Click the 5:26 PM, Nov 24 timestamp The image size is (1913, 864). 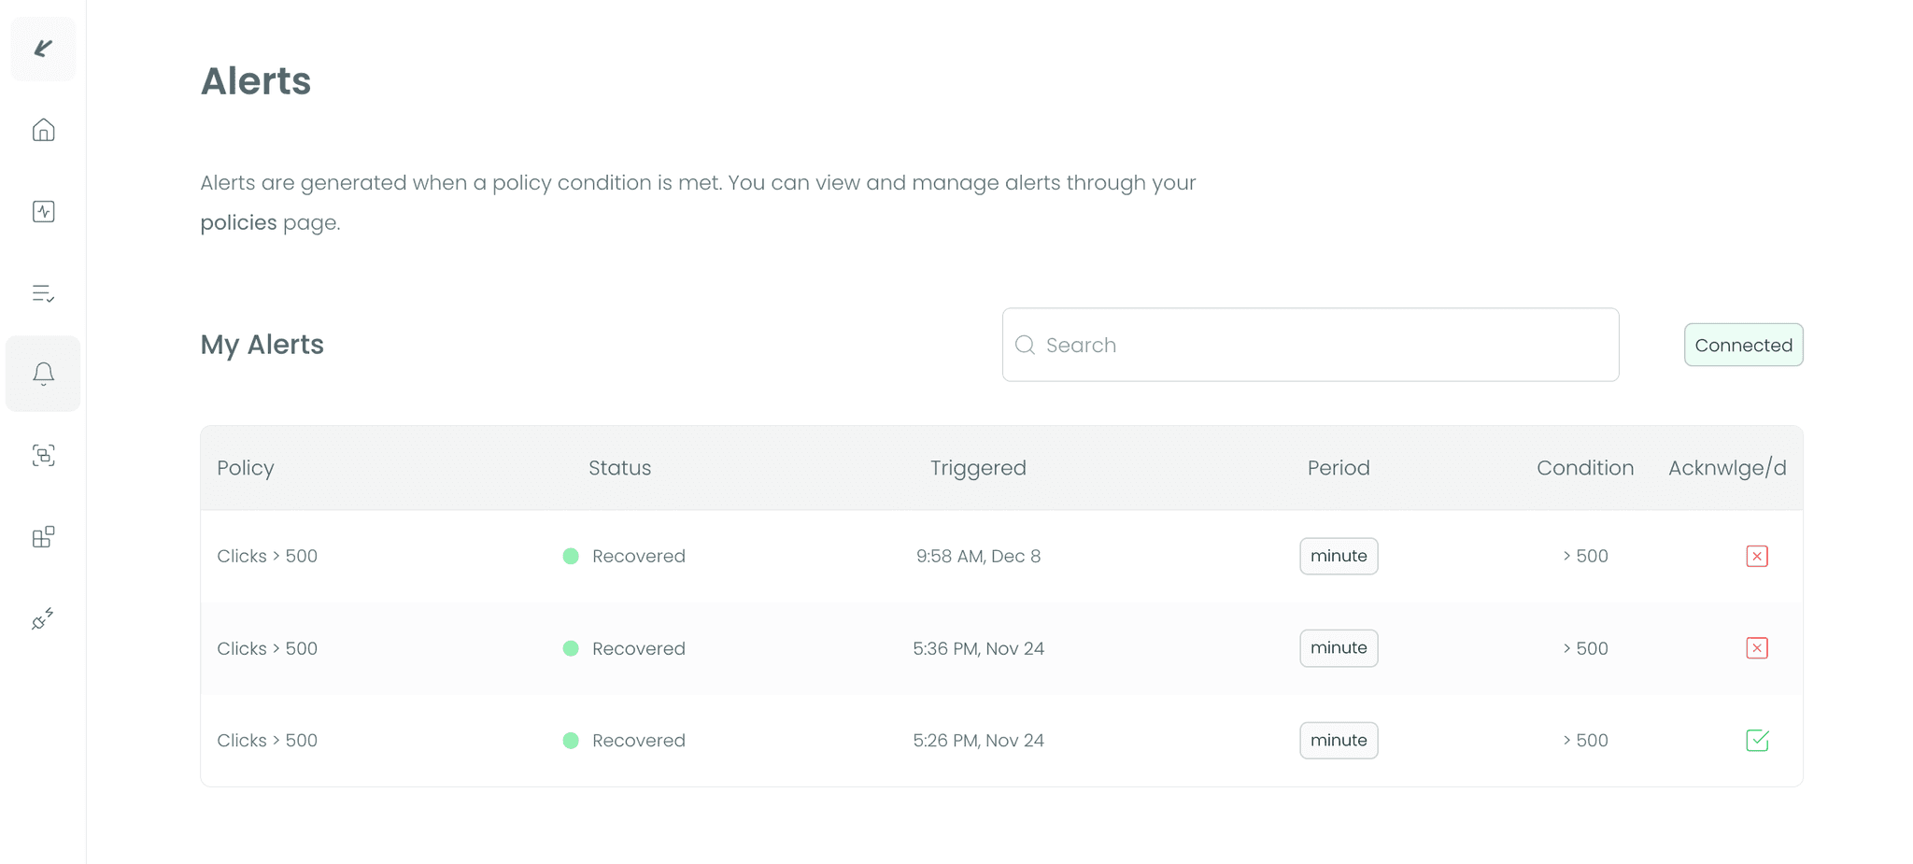pyautogui.click(x=978, y=740)
